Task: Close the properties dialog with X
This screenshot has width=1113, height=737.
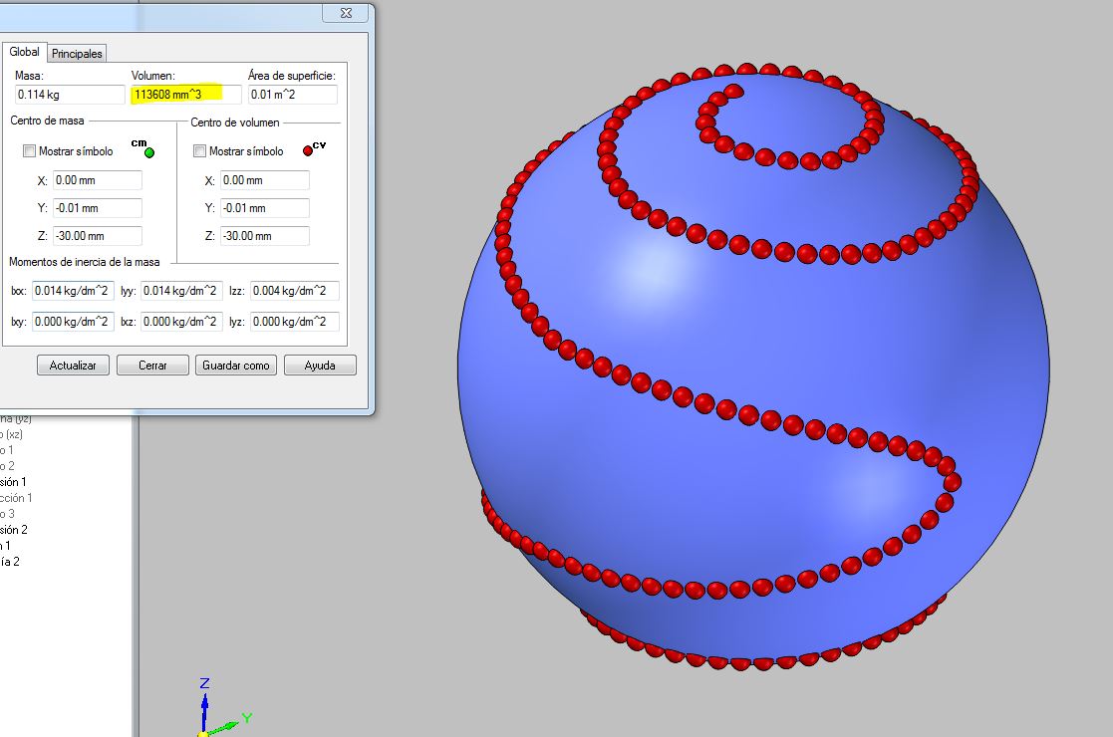Action: coord(346,13)
